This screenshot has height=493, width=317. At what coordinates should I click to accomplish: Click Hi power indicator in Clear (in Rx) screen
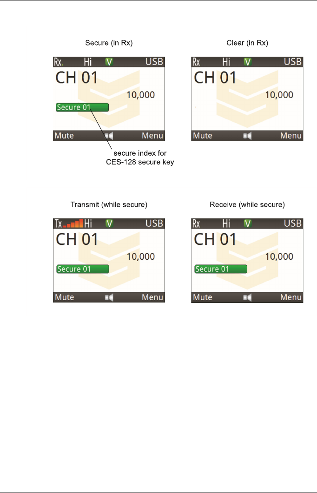click(226, 62)
